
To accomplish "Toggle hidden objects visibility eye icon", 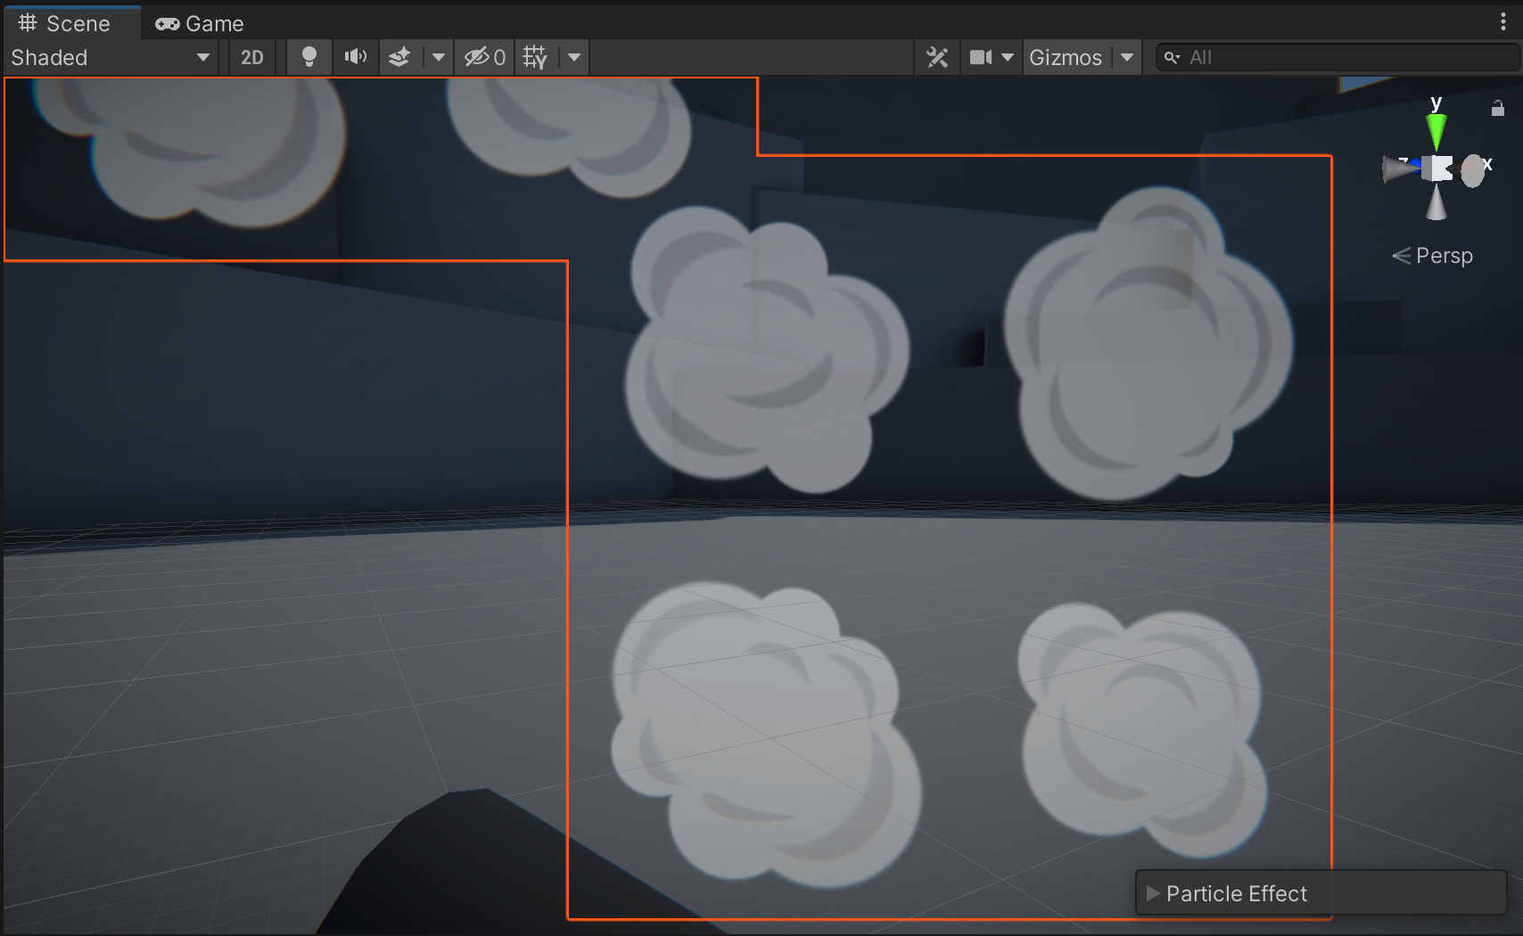I will tap(484, 57).
